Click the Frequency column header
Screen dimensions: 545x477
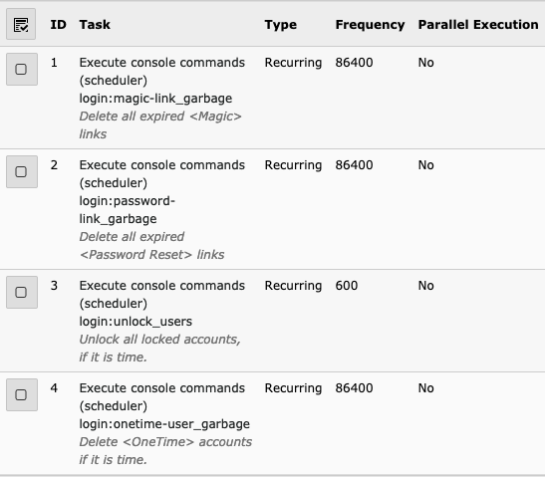370,25
